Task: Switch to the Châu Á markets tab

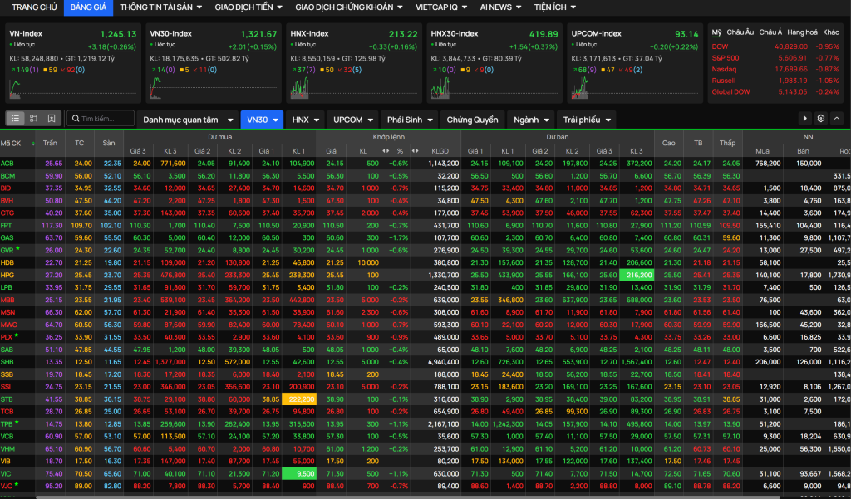Action: click(x=770, y=32)
